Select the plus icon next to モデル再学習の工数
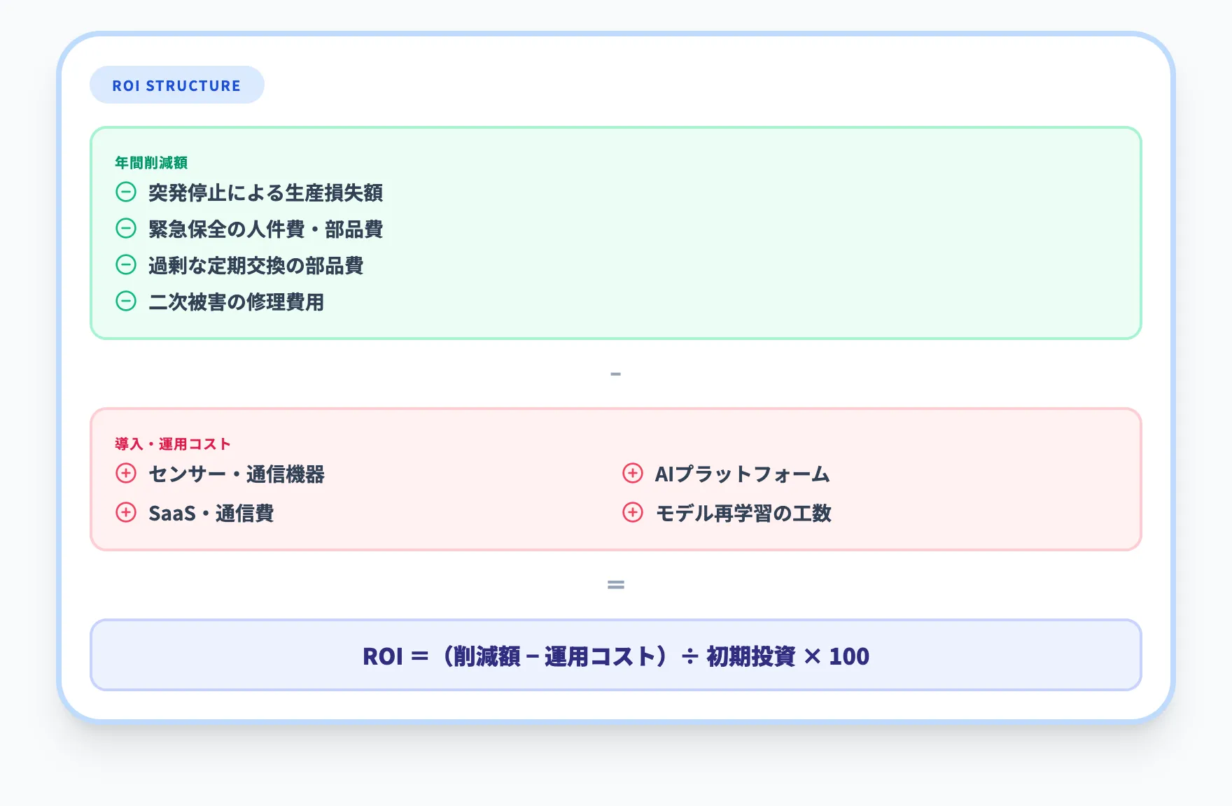The image size is (1232, 806). tap(633, 514)
